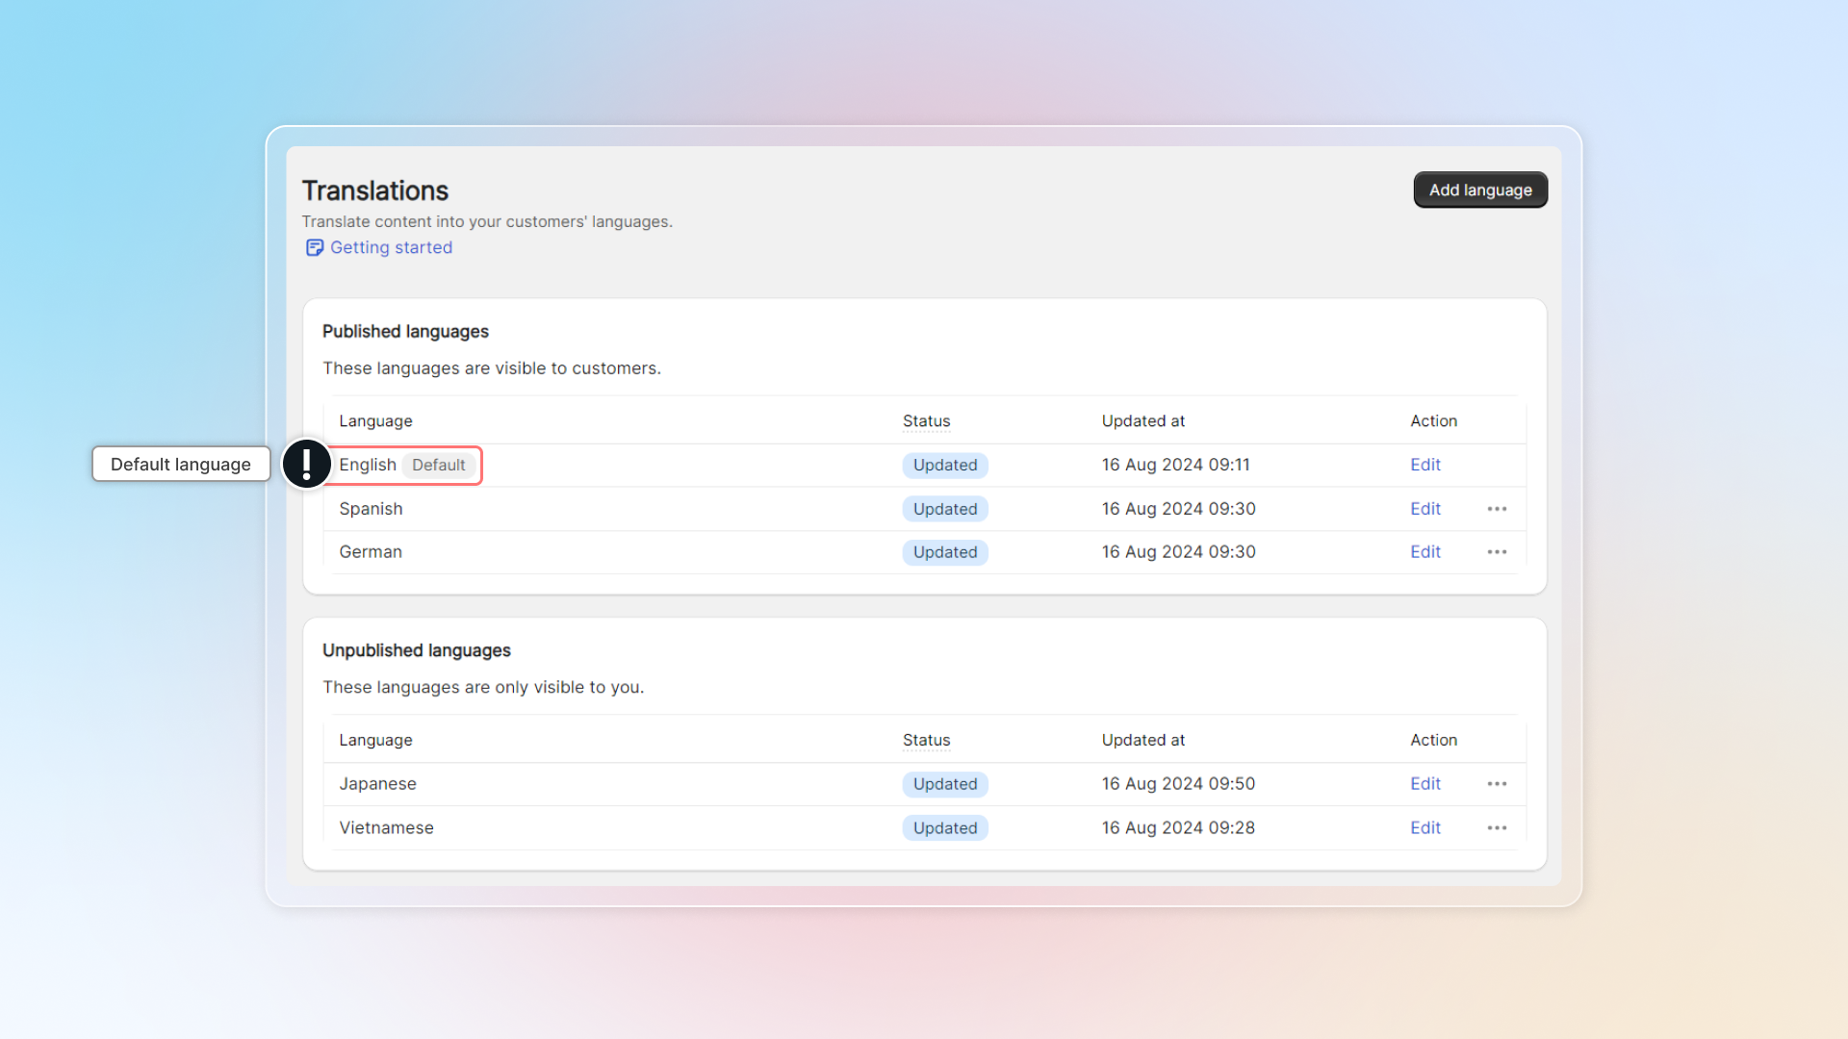The width and height of the screenshot is (1848, 1039).
Task: Open the Getting started link
Action: click(391, 247)
